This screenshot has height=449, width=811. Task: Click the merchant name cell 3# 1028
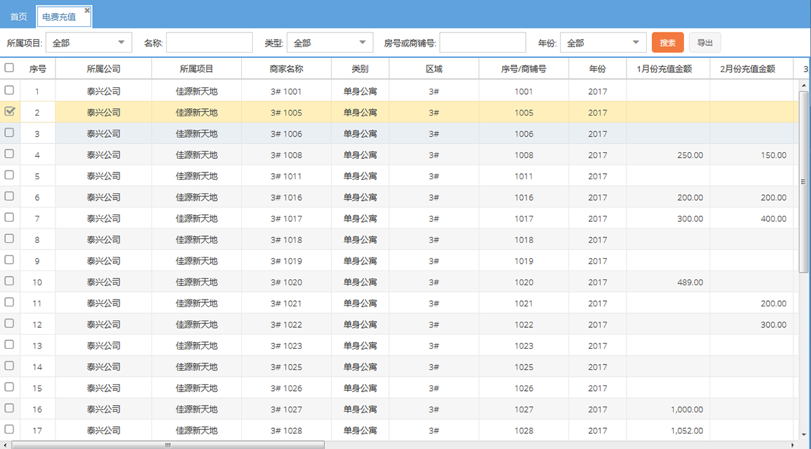[287, 431]
